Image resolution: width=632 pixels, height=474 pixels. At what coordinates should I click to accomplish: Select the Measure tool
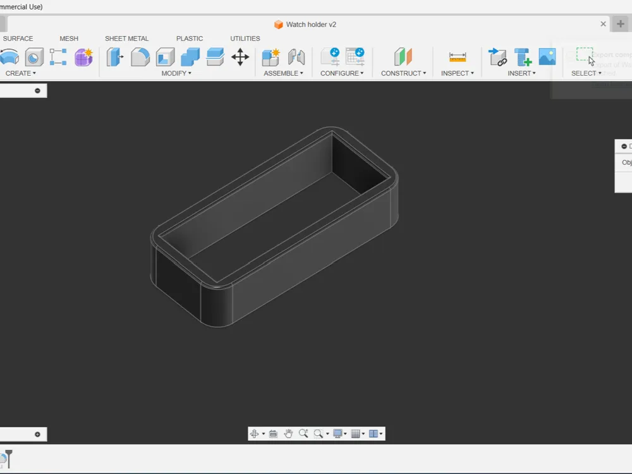coord(458,57)
